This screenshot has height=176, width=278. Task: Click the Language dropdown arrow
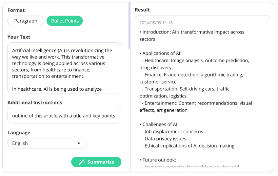coord(79,143)
